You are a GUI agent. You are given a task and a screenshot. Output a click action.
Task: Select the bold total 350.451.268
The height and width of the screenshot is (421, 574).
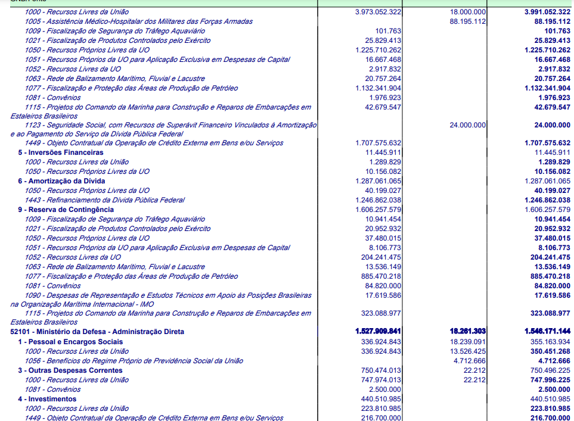pyautogui.click(x=550, y=351)
